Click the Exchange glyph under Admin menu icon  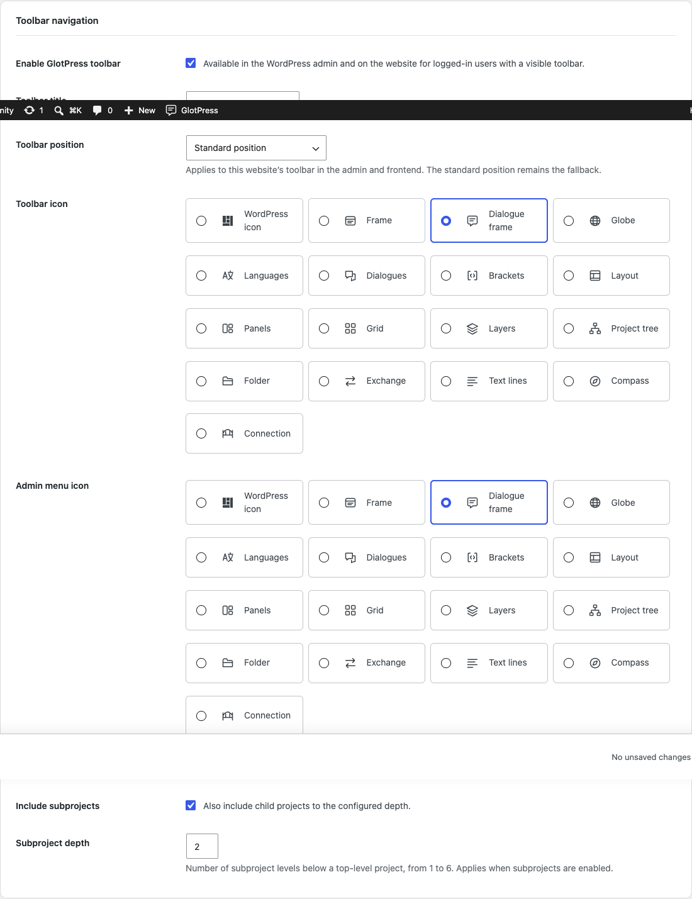(350, 663)
